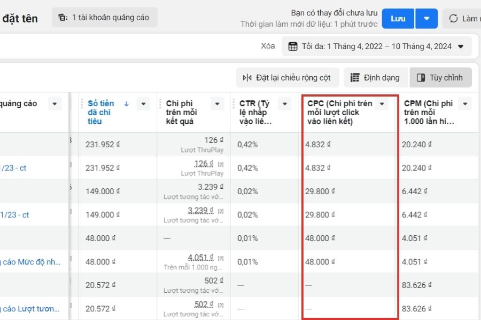Open the cáo Mức độ nh... ad link
This screenshot has height=320, width=481.
30,262
